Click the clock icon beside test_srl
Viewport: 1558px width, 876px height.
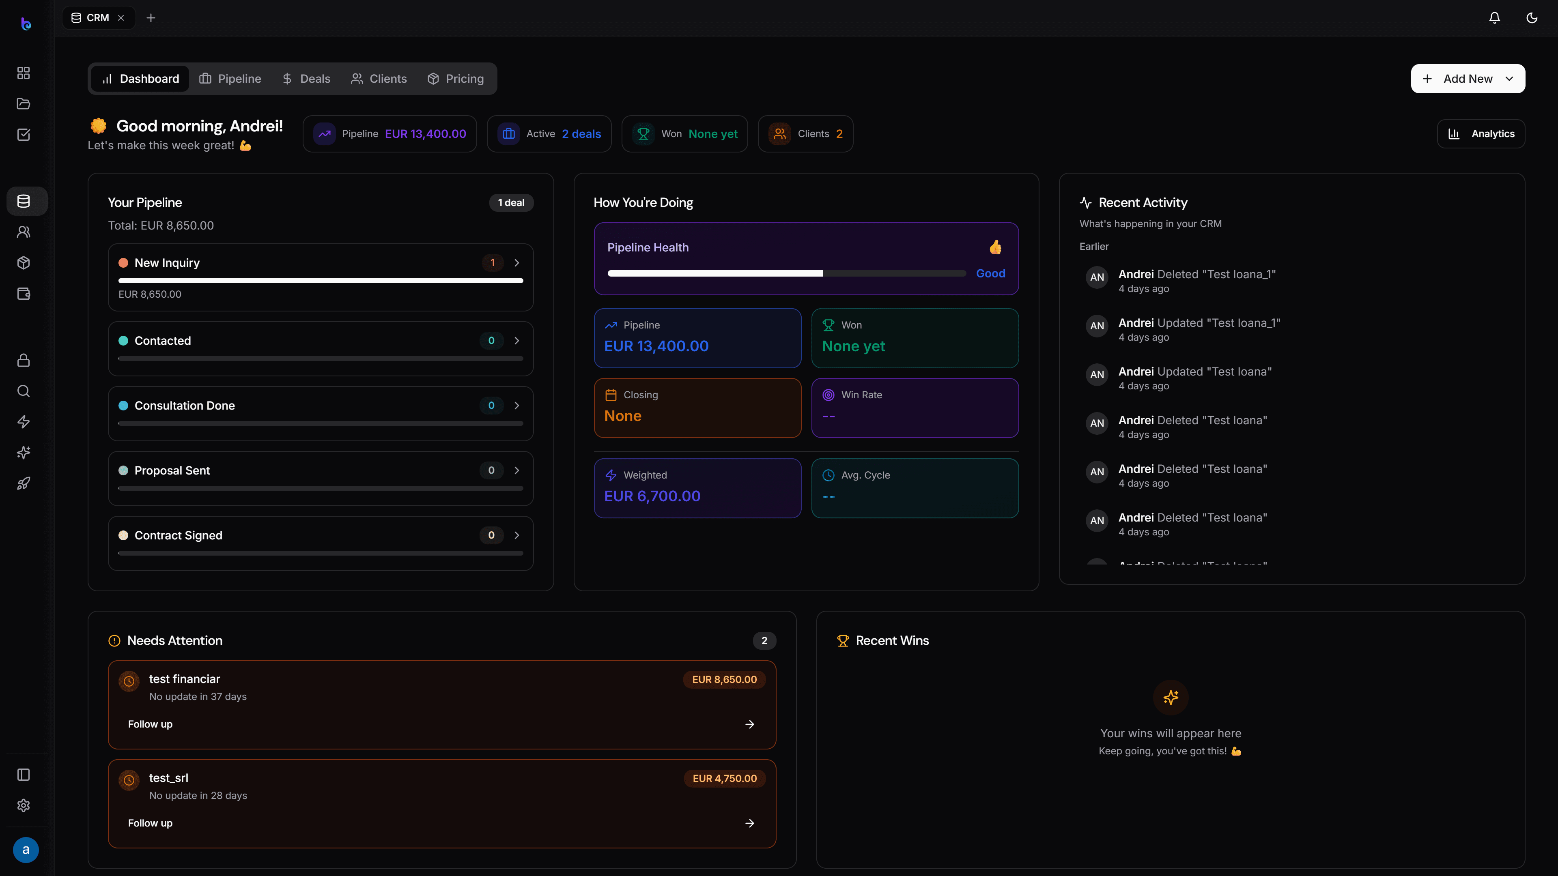click(129, 780)
